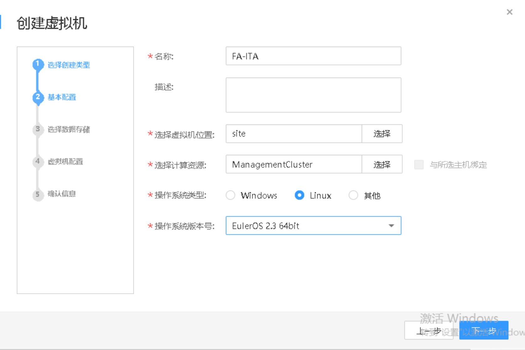Click step 5 确认信息 circle icon
The image size is (525, 350).
[38, 195]
